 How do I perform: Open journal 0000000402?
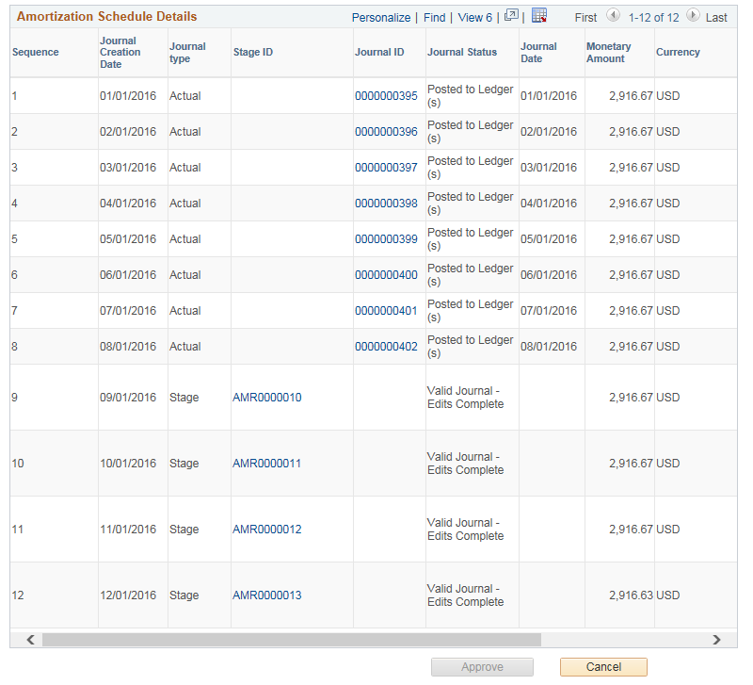(386, 347)
